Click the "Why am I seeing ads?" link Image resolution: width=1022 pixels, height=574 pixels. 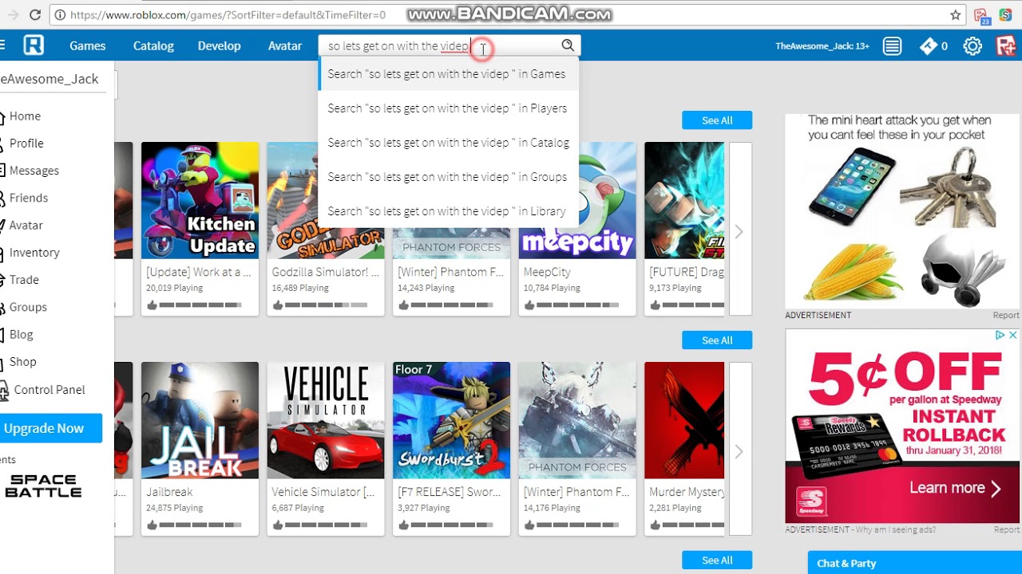pyautogui.click(x=896, y=529)
